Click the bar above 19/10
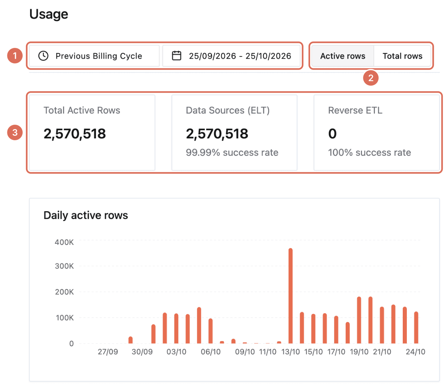This screenshot has height=387, width=448. point(359,320)
